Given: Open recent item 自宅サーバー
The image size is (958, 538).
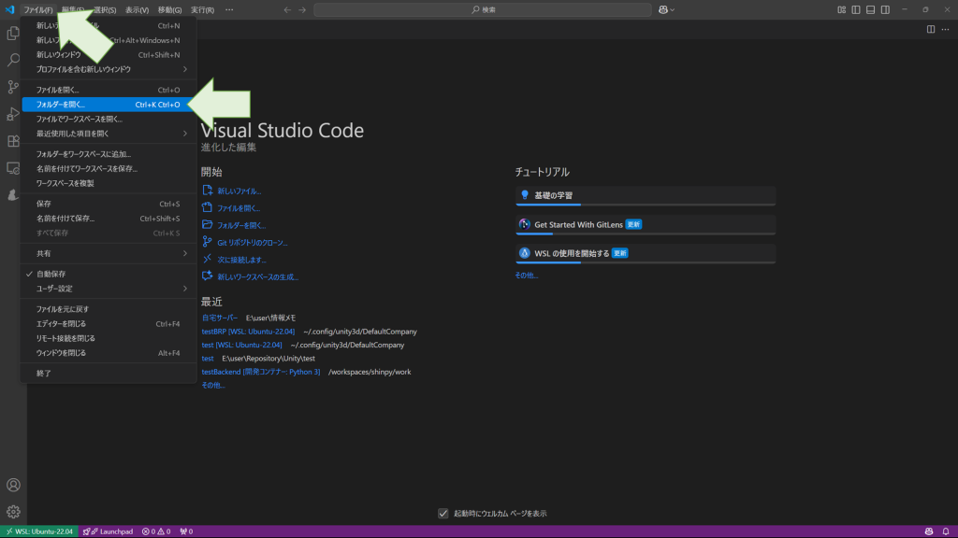Looking at the screenshot, I should tap(219, 318).
